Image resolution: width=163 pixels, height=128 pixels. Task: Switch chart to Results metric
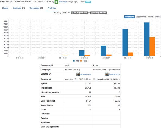coord(150,17)
